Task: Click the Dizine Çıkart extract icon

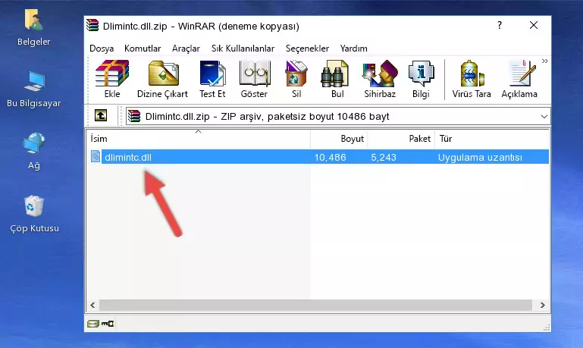Action: tap(162, 79)
